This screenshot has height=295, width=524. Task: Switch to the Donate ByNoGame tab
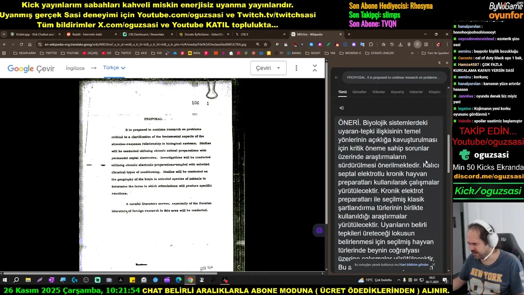click(203, 34)
